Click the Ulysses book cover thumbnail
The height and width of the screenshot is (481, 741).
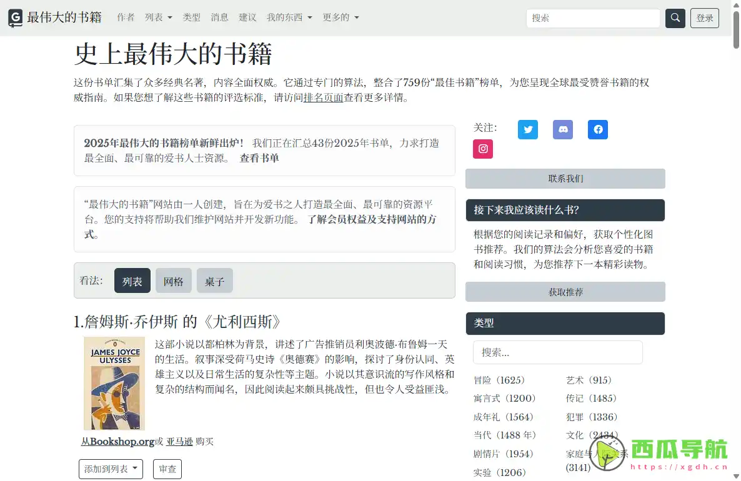[114, 383]
